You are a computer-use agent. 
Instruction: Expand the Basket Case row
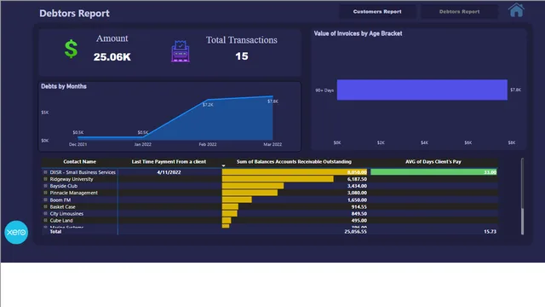click(45, 206)
